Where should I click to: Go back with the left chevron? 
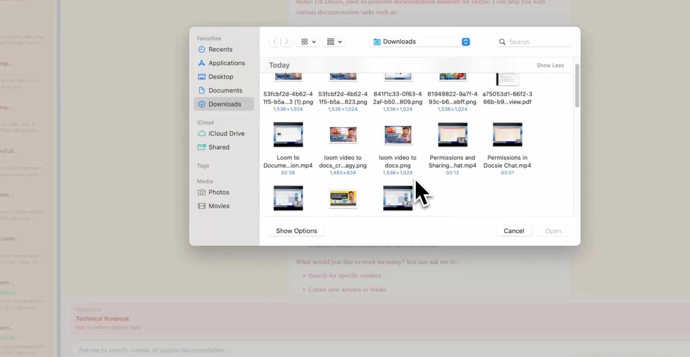point(275,42)
